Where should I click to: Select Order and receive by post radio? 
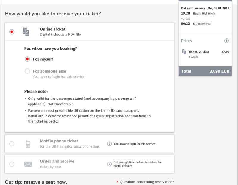point(12,164)
